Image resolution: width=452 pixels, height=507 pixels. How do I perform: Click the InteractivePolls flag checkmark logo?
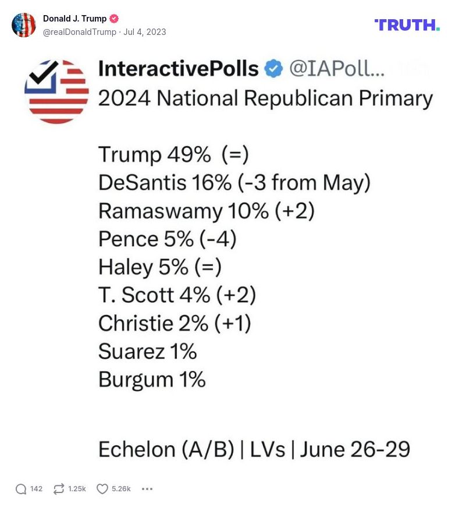(56, 91)
